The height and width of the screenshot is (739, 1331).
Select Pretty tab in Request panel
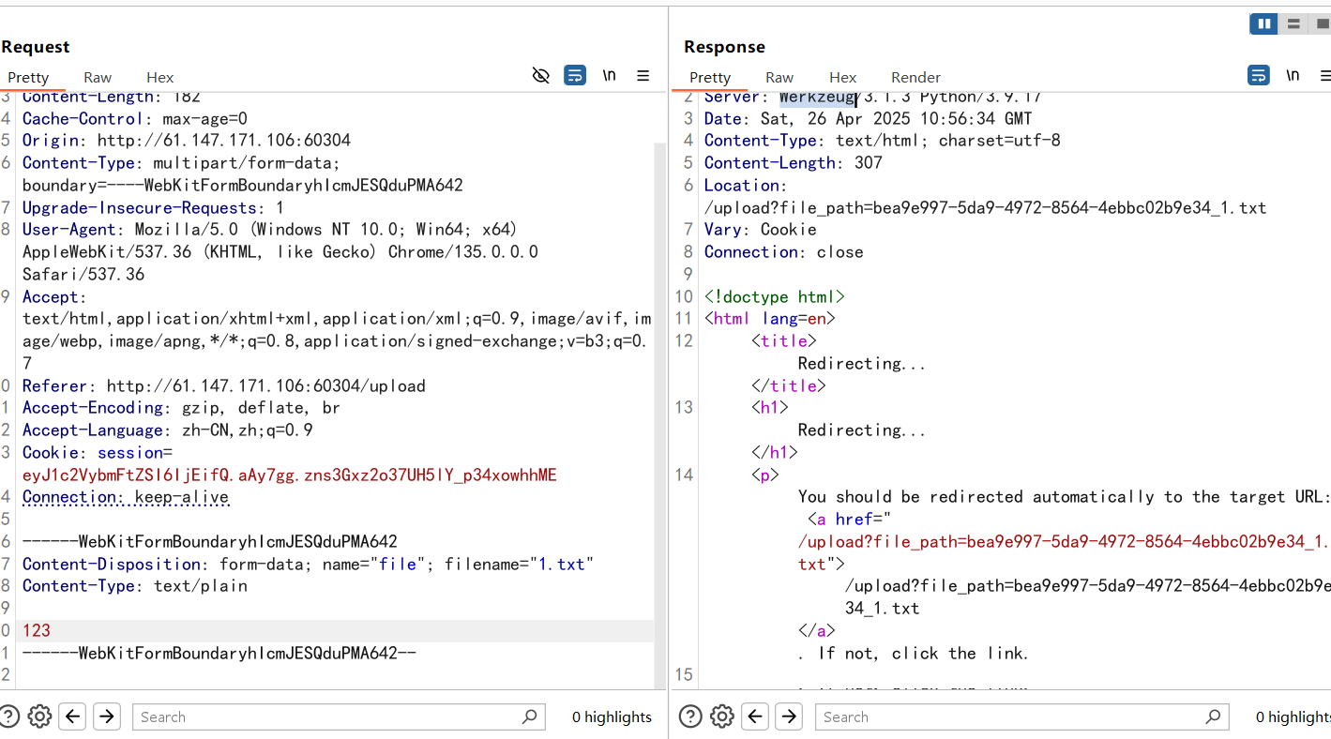click(28, 77)
